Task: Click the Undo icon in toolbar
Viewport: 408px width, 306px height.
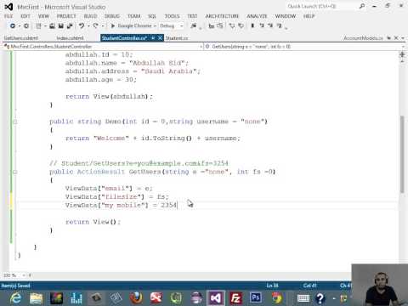Action: pos(82,25)
